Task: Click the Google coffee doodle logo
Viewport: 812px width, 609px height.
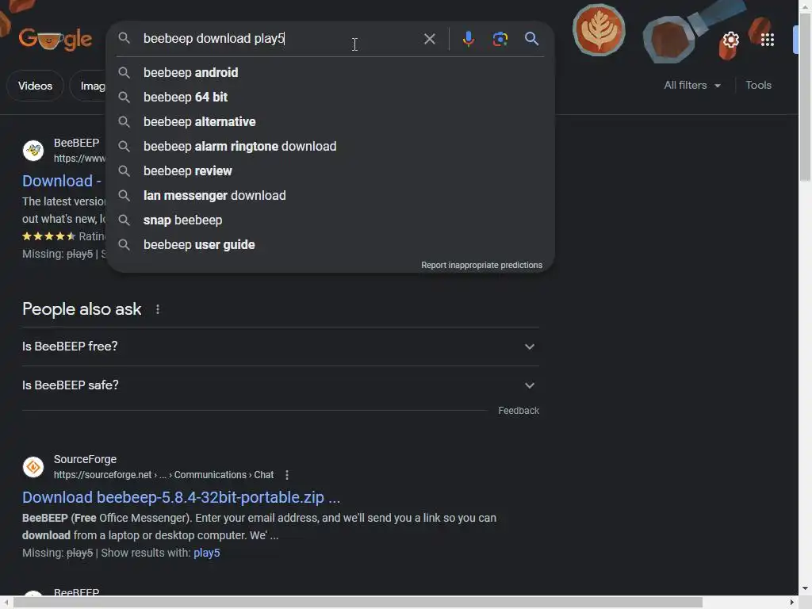Action: pyautogui.click(x=56, y=38)
